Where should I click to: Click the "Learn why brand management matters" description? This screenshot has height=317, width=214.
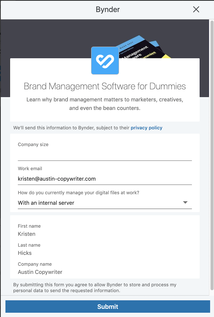point(105,104)
